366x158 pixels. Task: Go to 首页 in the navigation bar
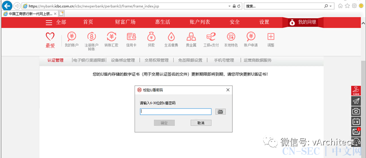88,22
